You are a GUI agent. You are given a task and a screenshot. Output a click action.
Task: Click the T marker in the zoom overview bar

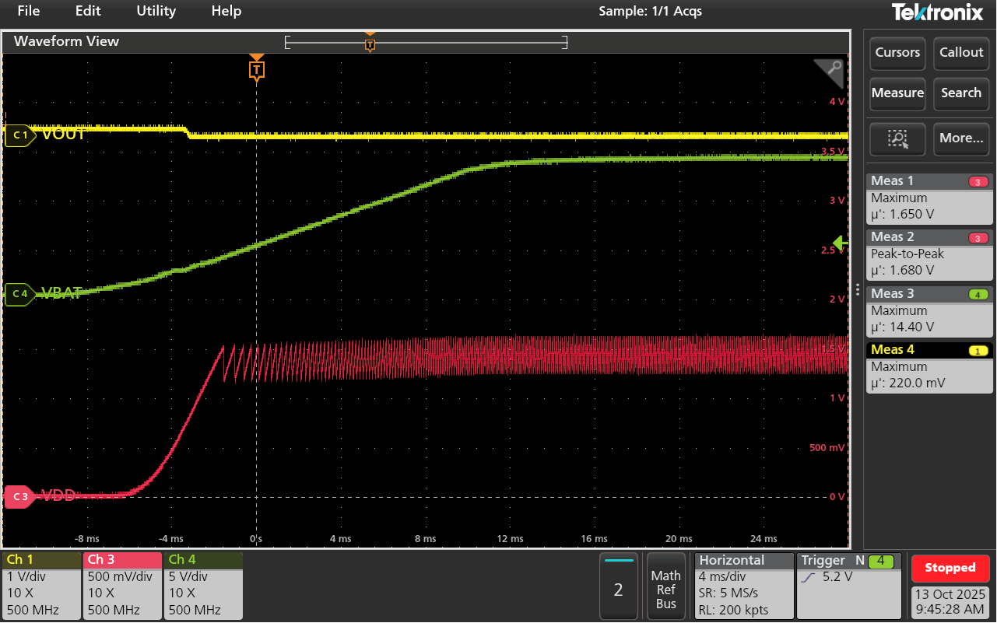coord(370,44)
